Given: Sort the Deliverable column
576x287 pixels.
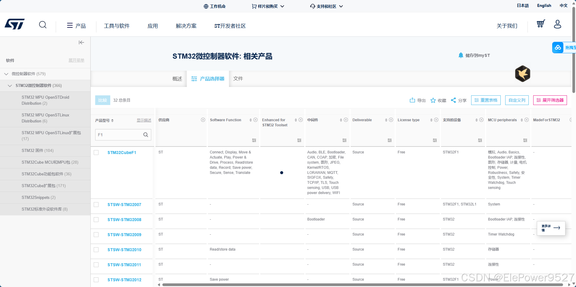Looking at the screenshot, I should coord(386,120).
